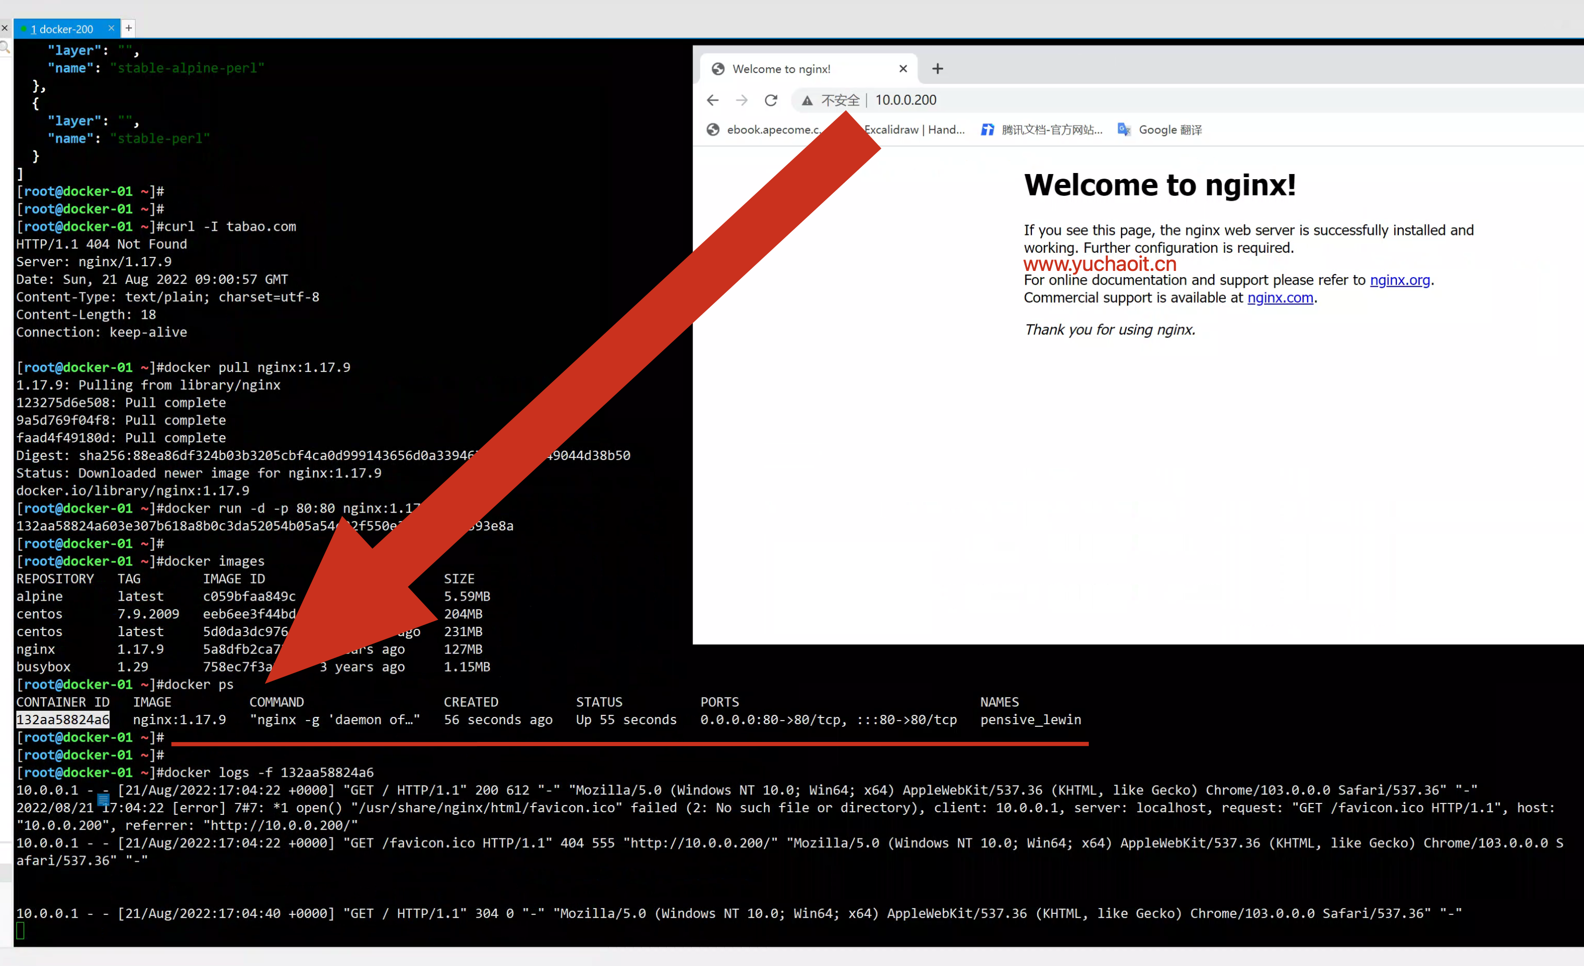Viewport: 1584px width, 966px height.
Task: Click the magnifier search icon in terminal sidebar
Action: pyautogui.click(x=5, y=47)
